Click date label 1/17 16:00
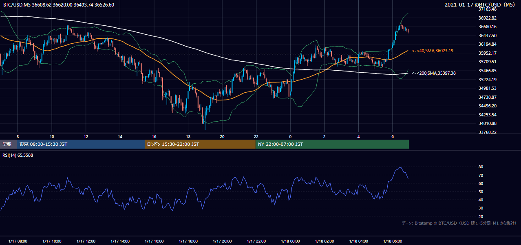This screenshot has height=245, width=521. [154, 241]
